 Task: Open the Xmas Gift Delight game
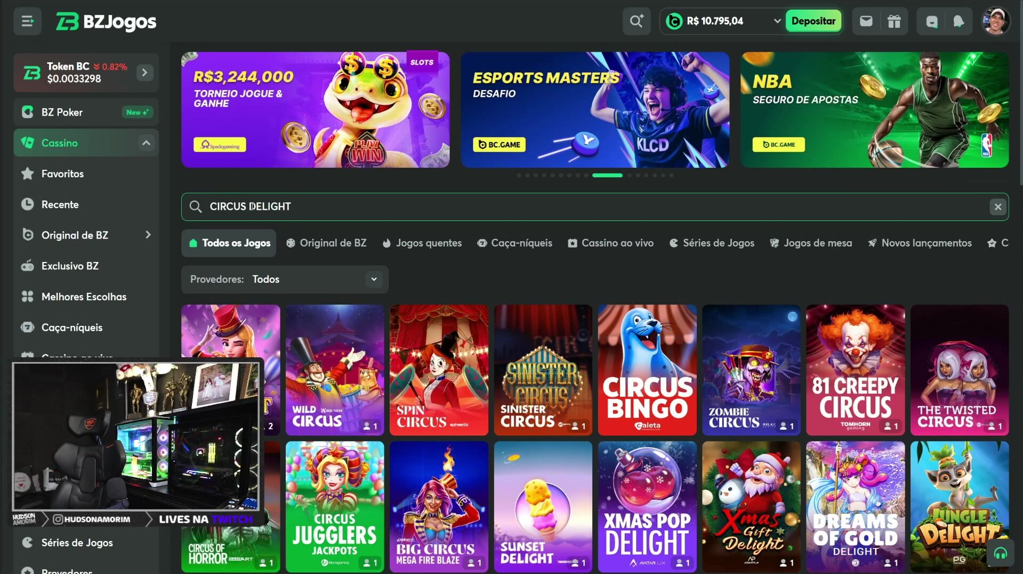pyautogui.click(x=751, y=506)
